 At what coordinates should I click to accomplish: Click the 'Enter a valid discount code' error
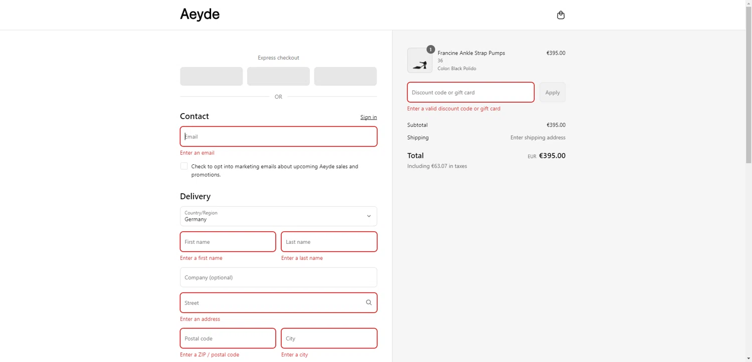454,109
